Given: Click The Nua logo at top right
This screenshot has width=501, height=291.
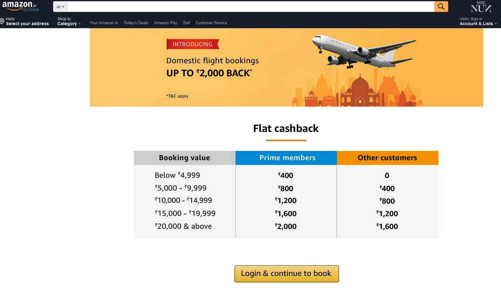Looking at the screenshot, I should [481, 7].
